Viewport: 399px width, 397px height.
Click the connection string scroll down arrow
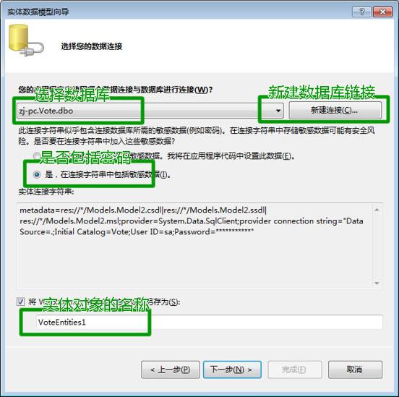coord(377,283)
